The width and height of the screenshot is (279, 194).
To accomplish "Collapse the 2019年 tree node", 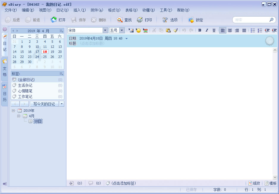I will 13,110.
